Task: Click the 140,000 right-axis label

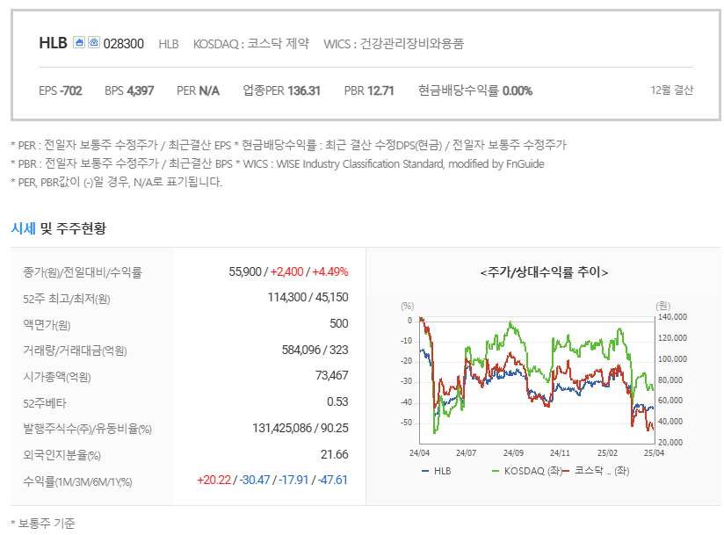Action: pyautogui.click(x=672, y=316)
